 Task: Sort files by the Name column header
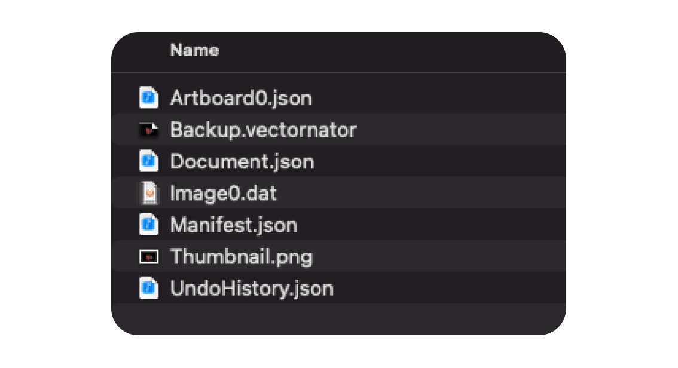(194, 50)
